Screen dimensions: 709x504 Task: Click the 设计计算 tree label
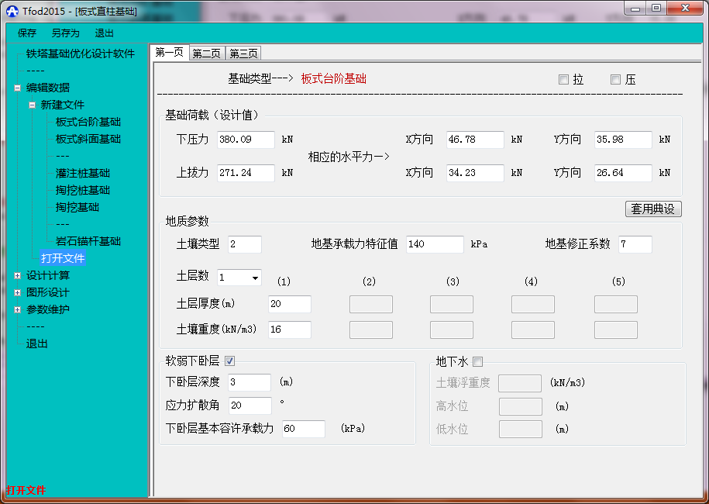(48, 275)
